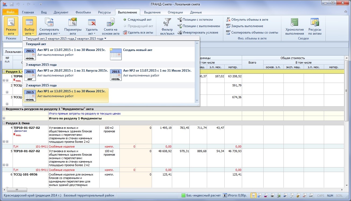The image size is (351, 201).
Task: Switch to Вид tab
Action: (44, 12)
